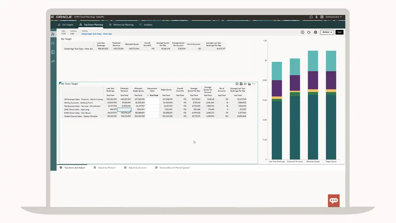Open the three-dot menu in My Team Target

pos(254,84)
